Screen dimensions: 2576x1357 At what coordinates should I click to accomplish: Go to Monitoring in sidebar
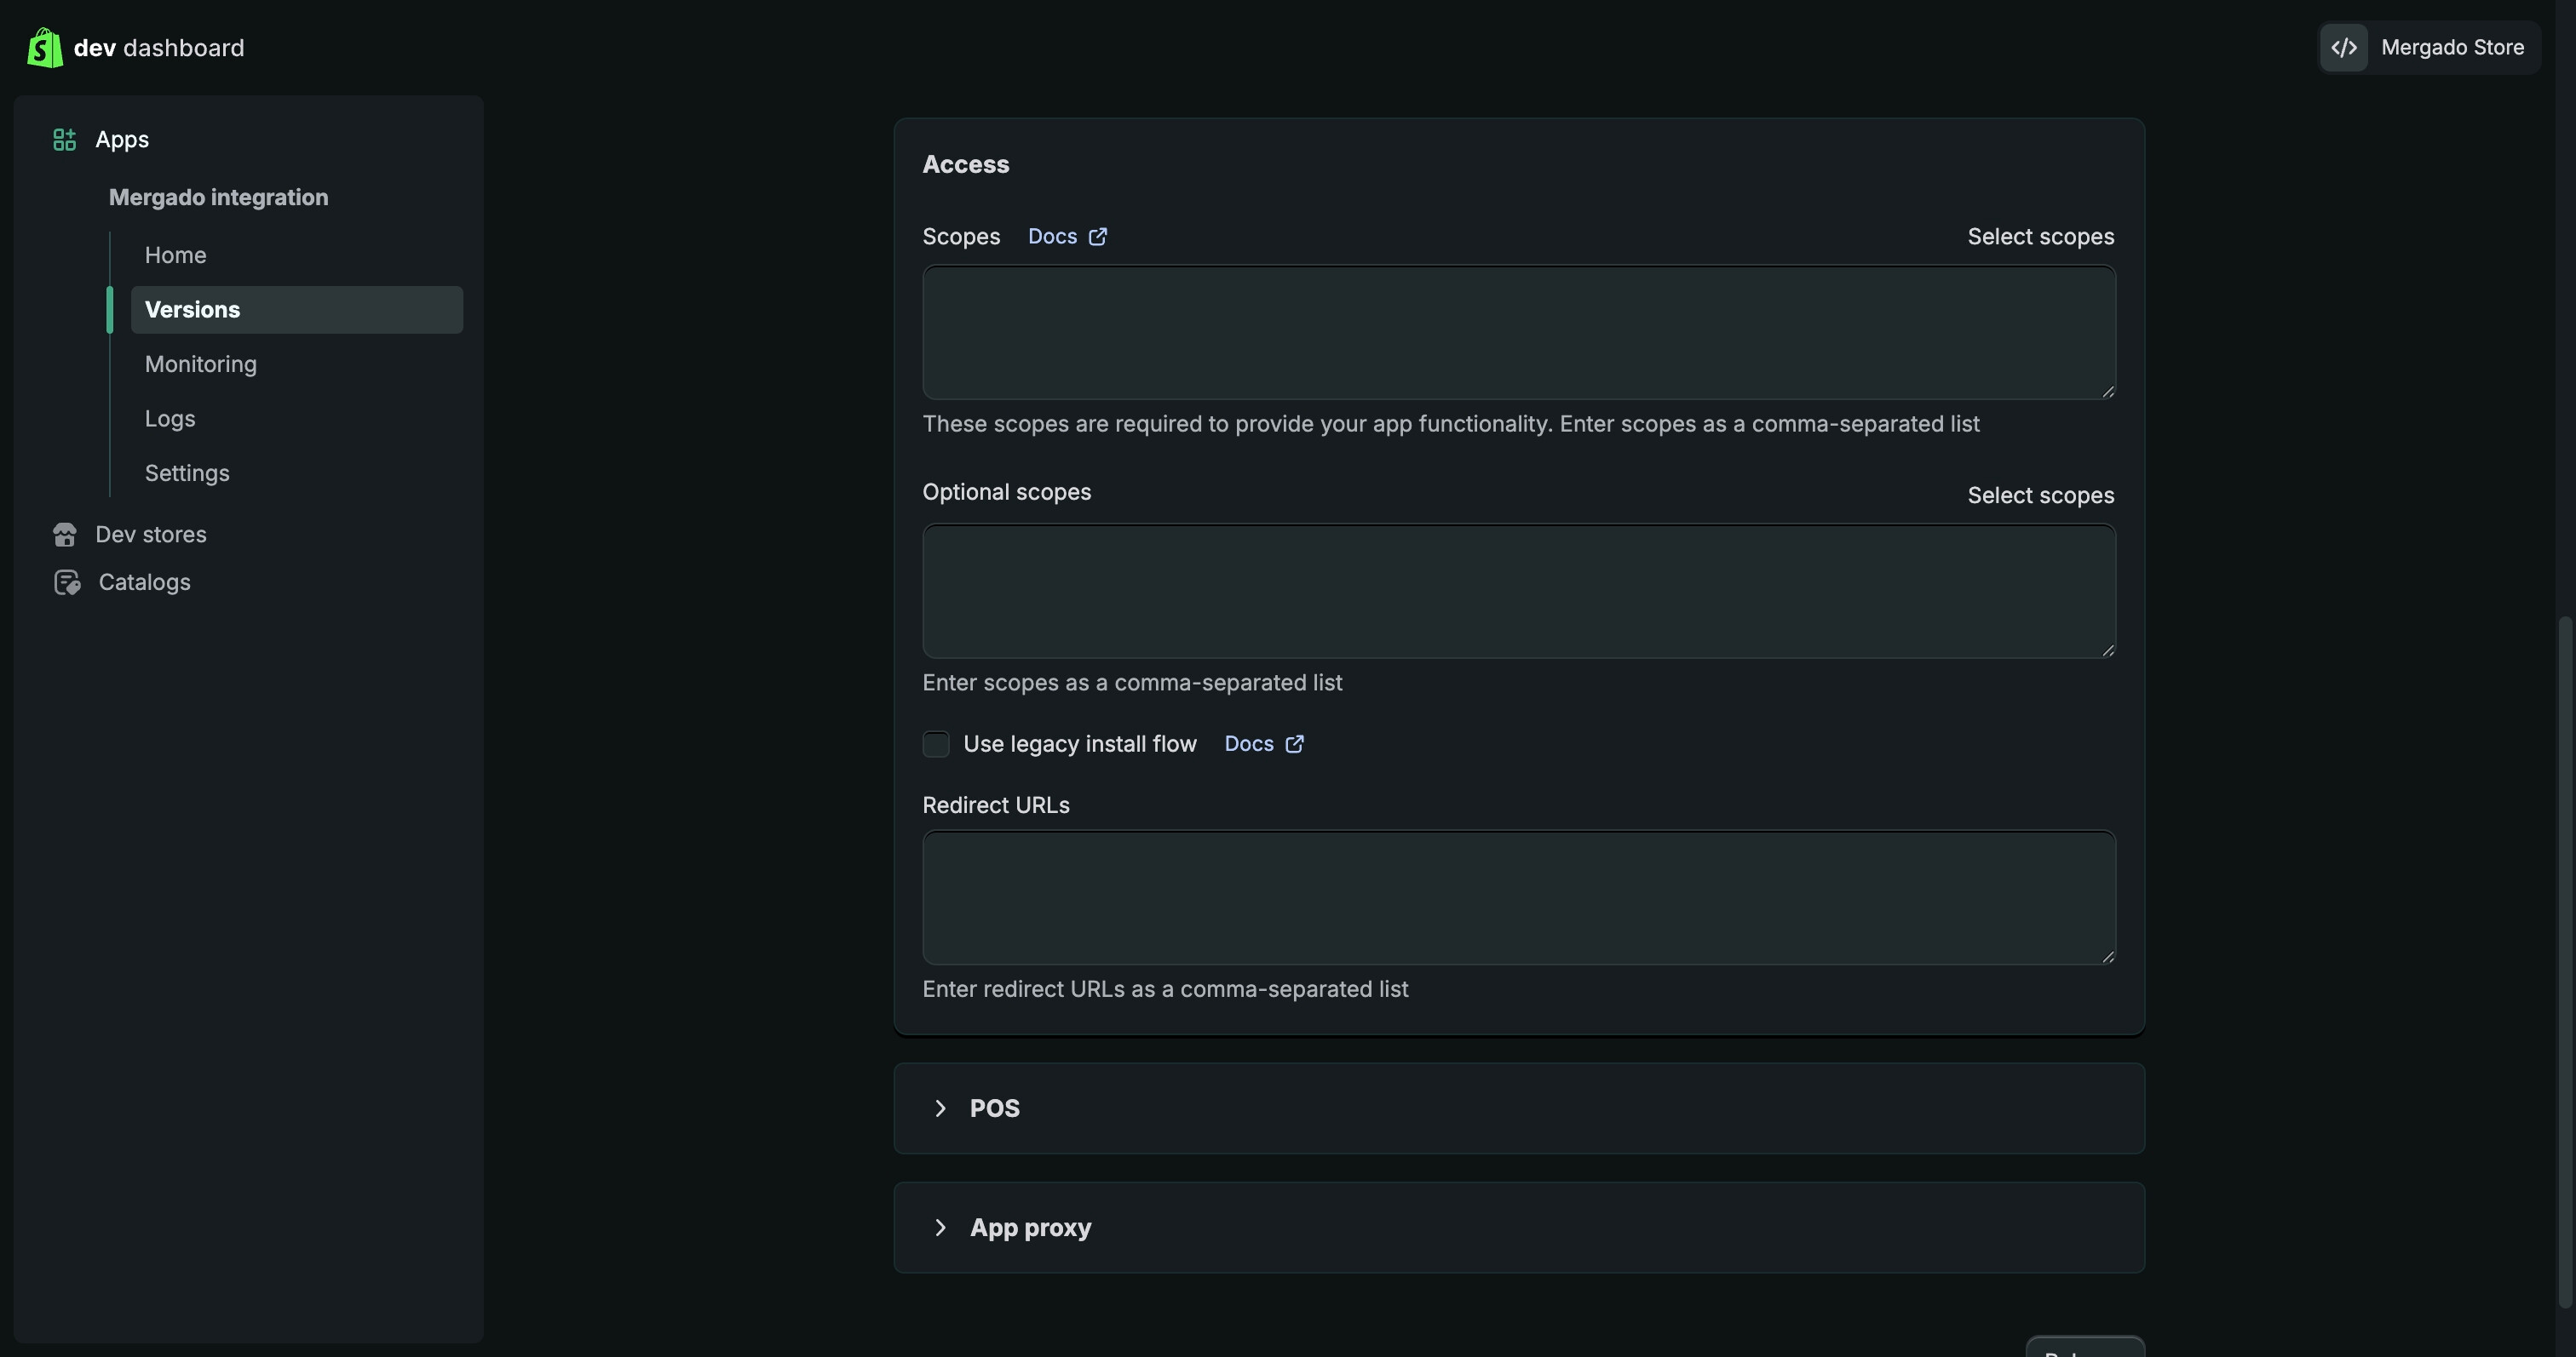click(201, 364)
